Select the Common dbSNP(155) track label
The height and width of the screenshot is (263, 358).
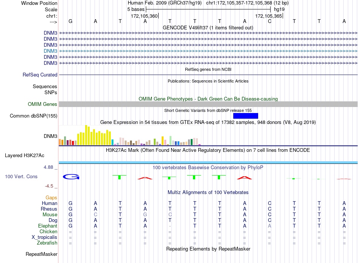click(x=34, y=116)
